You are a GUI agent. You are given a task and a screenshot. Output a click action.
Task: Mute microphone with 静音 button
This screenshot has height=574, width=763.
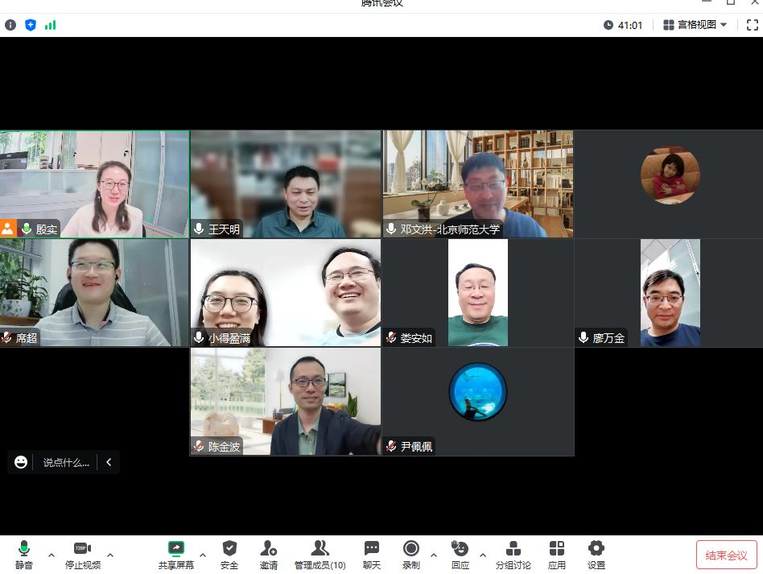tap(24, 554)
